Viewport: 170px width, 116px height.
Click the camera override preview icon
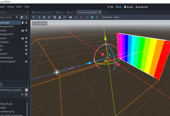81,17
